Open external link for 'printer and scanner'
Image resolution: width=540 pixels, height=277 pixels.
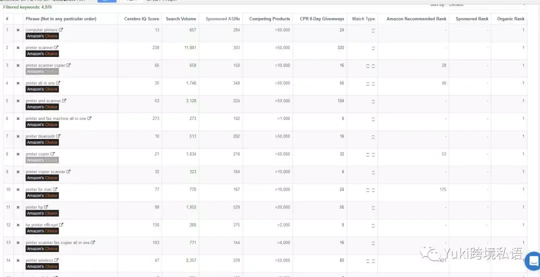click(64, 100)
